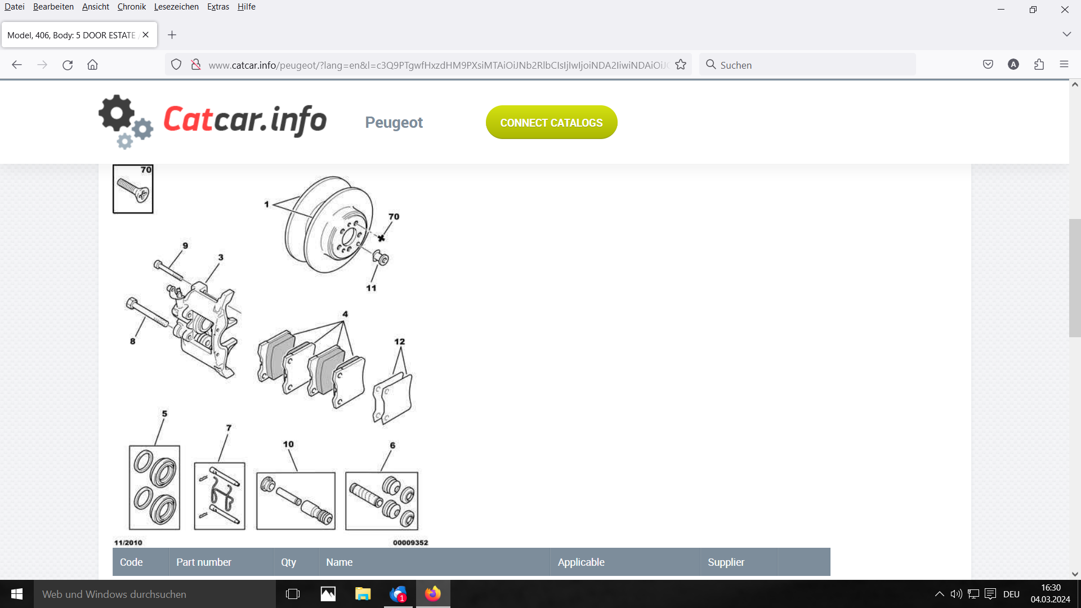
Task: Open the Chronik menu
Action: [x=131, y=7]
